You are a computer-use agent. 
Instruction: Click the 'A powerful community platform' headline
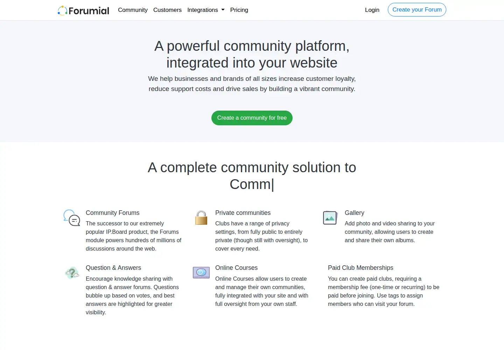tap(252, 55)
